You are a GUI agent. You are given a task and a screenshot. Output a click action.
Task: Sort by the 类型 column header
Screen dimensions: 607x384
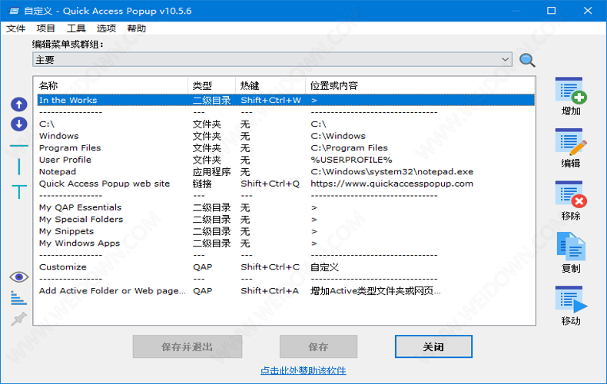tap(212, 85)
